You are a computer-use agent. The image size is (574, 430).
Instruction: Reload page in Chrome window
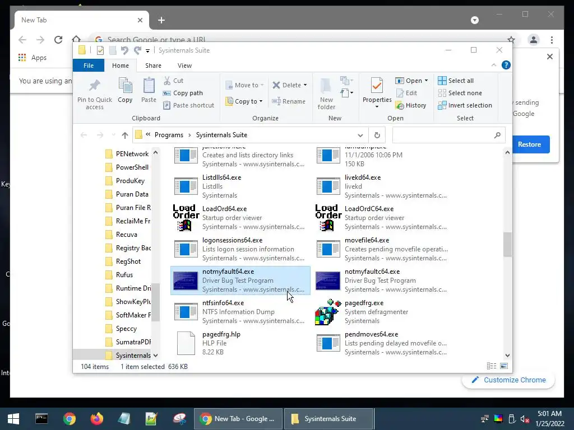point(58,40)
